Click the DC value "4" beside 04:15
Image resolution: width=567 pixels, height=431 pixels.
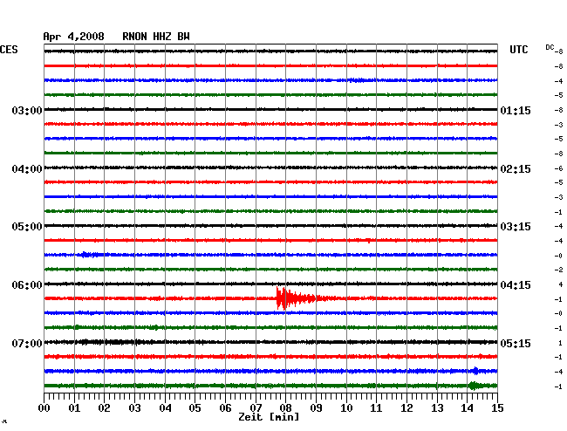pos(561,284)
